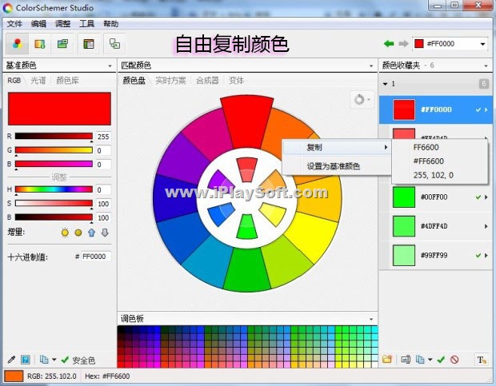
Task: Copy the 255, 102, 0 RGB value
Action: pyautogui.click(x=433, y=175)
